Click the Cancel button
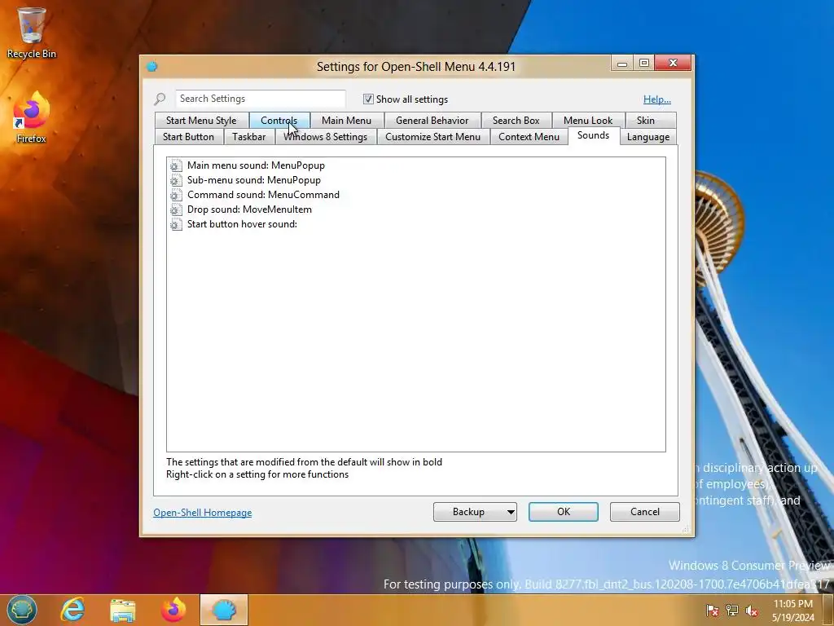The width and height of the screenshot is (834, 626). [x=645, y=512]
